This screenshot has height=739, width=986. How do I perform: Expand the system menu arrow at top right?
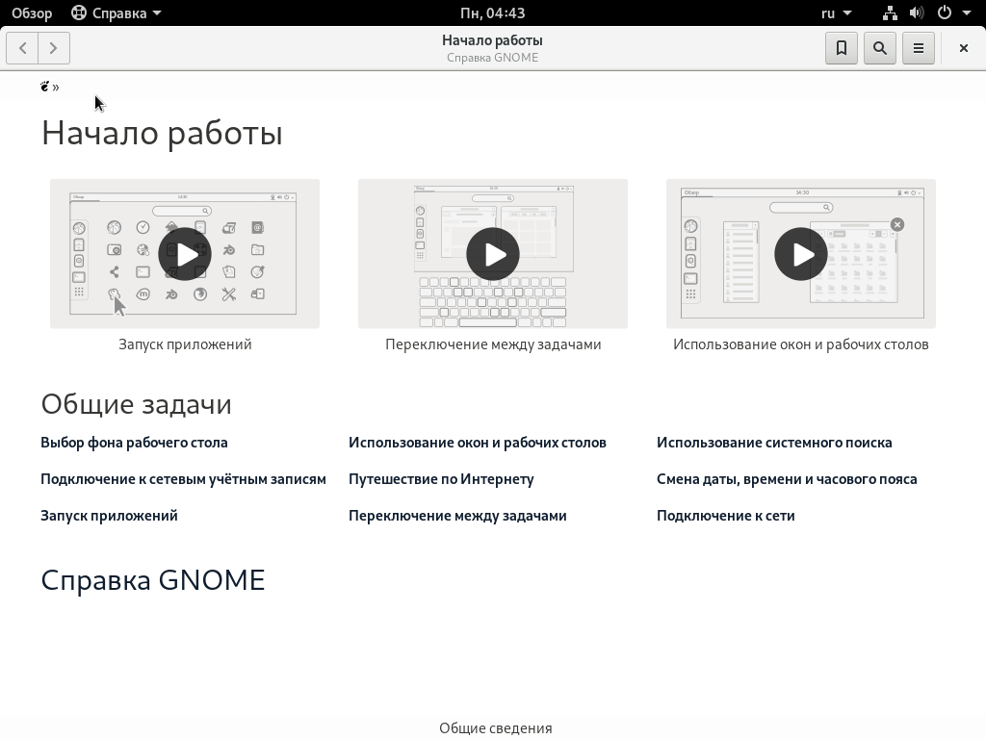coord(967,13)
